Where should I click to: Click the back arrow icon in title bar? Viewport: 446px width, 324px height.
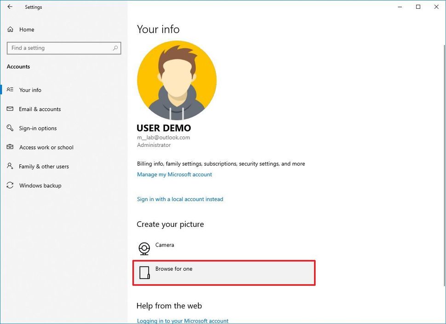[x=10, y=7]
